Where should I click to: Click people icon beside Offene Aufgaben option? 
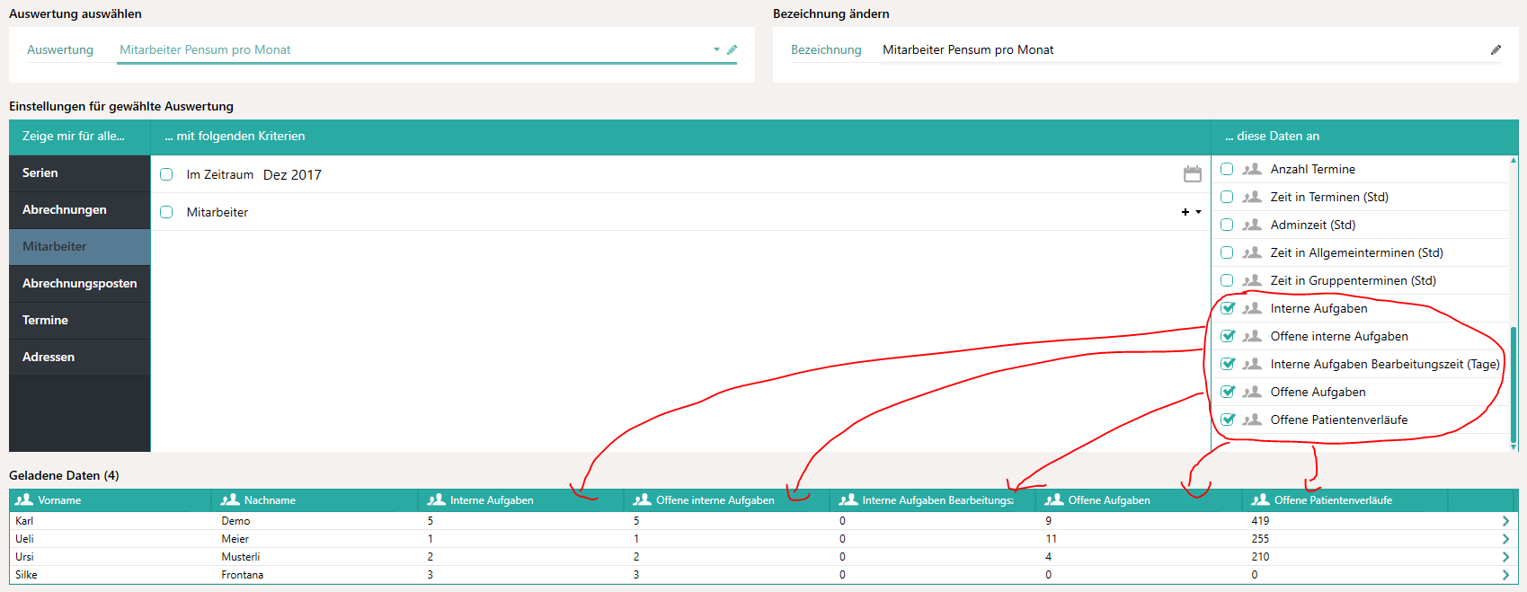[x=1252, y=392]
